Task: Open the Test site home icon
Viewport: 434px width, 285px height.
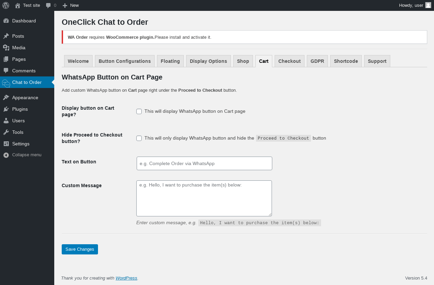Action: (x=18, y=5)
